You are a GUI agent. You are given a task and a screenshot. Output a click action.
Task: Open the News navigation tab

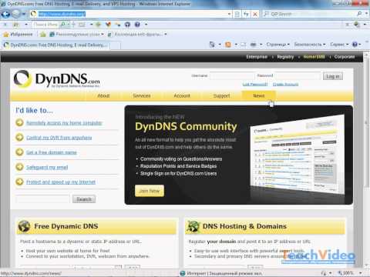pos(259,95)
